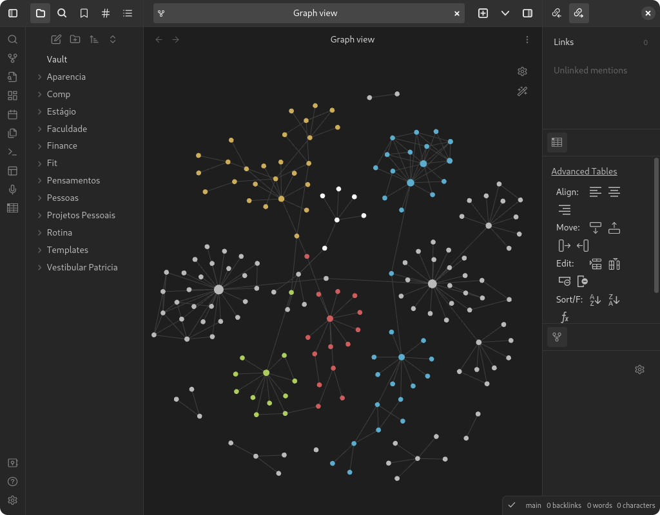Toggle collapse all folders in explorer

(113, 39)
